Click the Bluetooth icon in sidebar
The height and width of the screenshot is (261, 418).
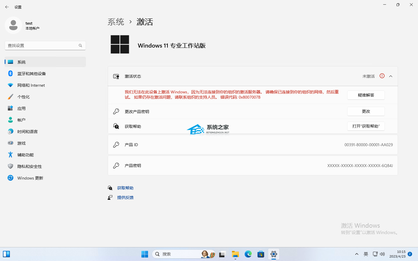10,73
